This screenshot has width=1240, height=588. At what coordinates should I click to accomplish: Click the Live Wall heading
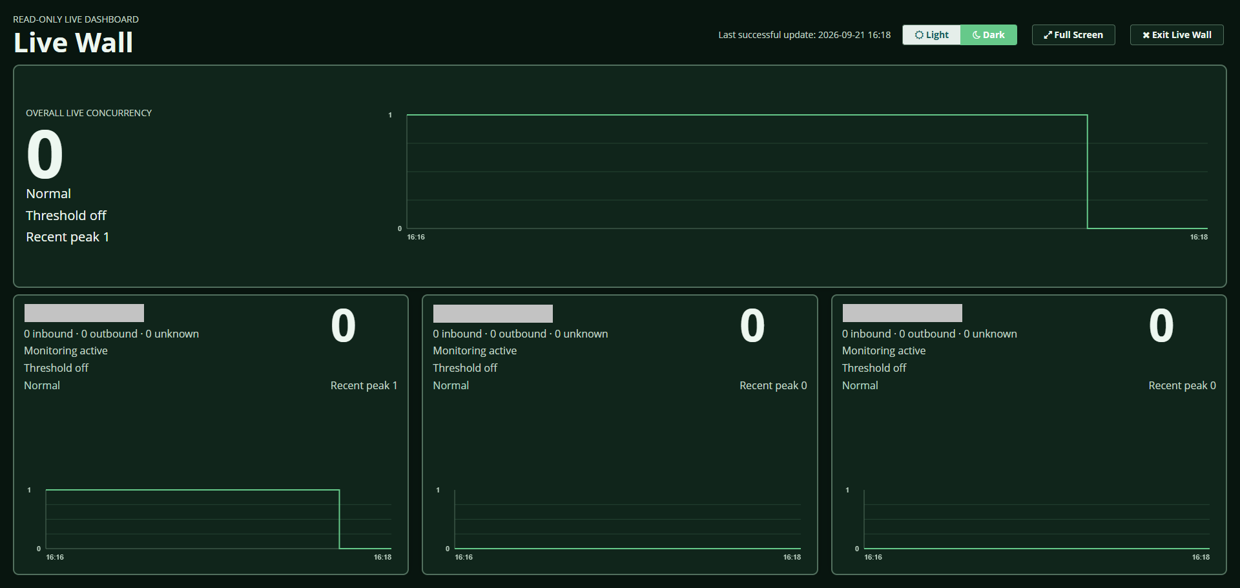coord(73,43)
